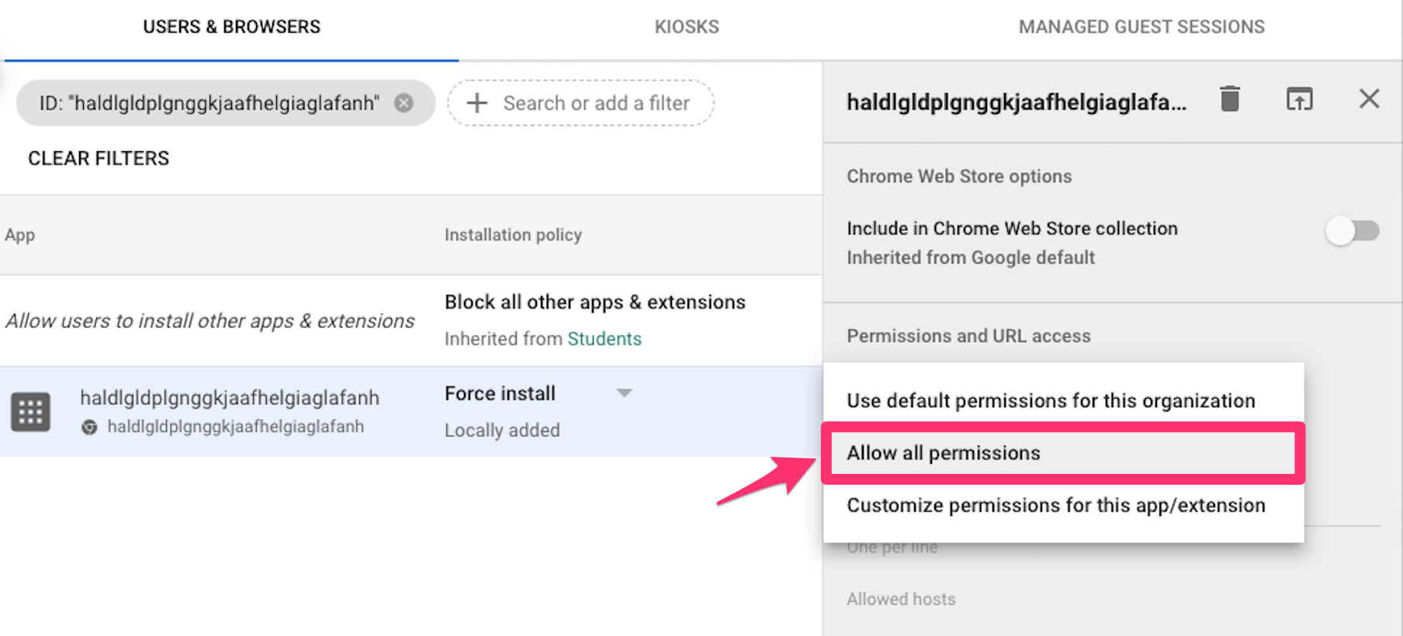Viewport: 1403px width, 636px height.
Task: Select the haldlgldplgnggkjaafhelgiaglafanh app row
Action: pos(230,397)
